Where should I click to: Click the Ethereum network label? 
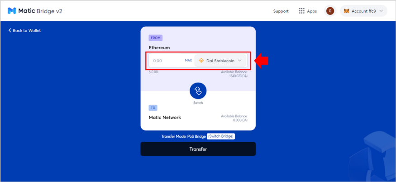[159, 47]
